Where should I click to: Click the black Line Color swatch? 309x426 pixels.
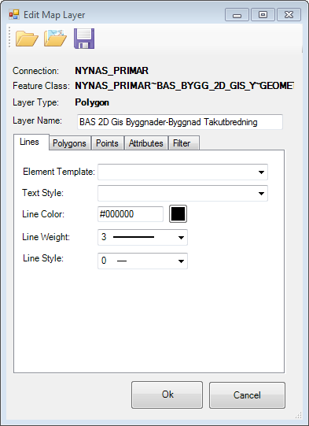click(178, 214)
